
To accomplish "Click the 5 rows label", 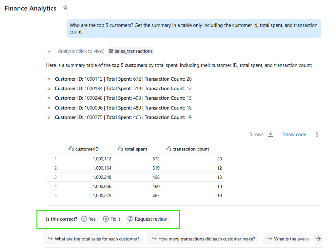I will [x=256, y=134].
